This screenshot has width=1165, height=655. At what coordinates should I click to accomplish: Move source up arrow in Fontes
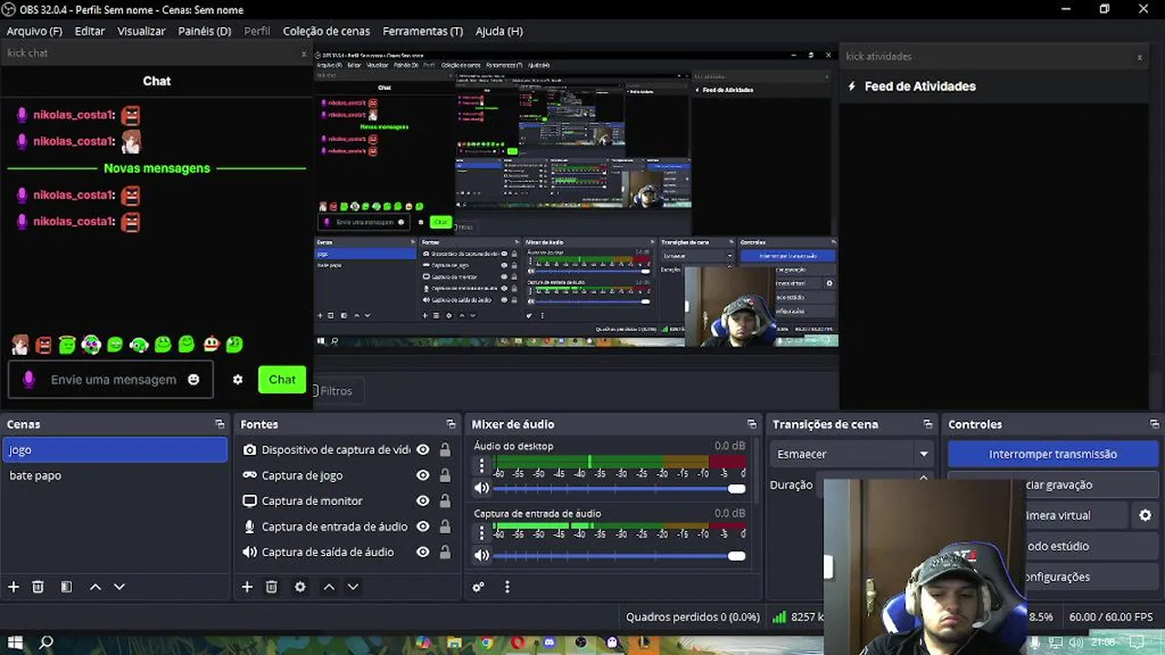(x=329, y=587)
